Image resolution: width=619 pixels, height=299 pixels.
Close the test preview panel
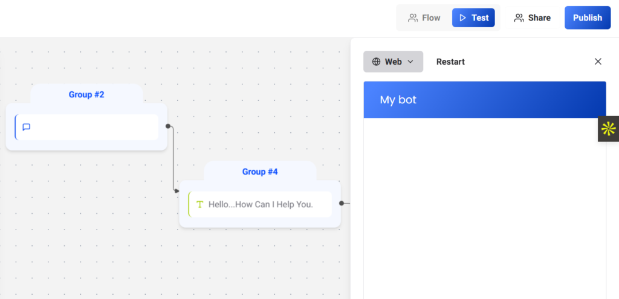click(x=598, y=62)
